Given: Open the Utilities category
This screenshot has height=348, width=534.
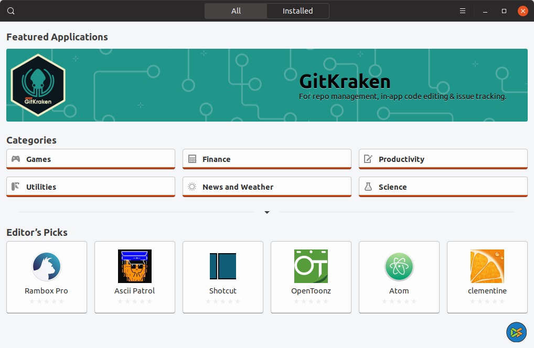Looking at the screenshot, I should click(x=91, y=187).
